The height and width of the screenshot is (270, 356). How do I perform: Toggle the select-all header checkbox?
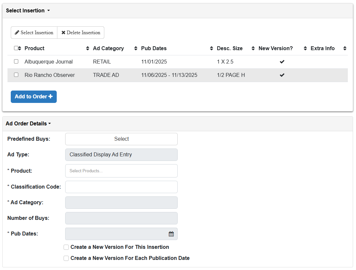pyautogui.click(x=16, y=48)
